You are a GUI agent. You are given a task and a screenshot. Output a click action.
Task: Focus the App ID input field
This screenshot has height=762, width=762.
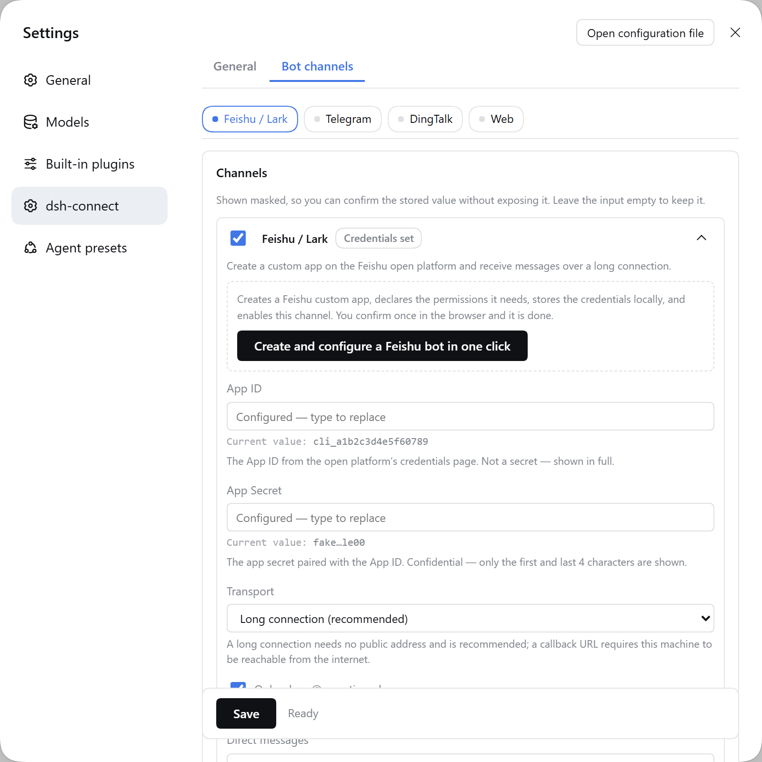tap(471, 416)
